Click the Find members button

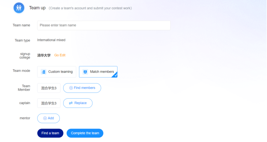click(x=82, y=88)
